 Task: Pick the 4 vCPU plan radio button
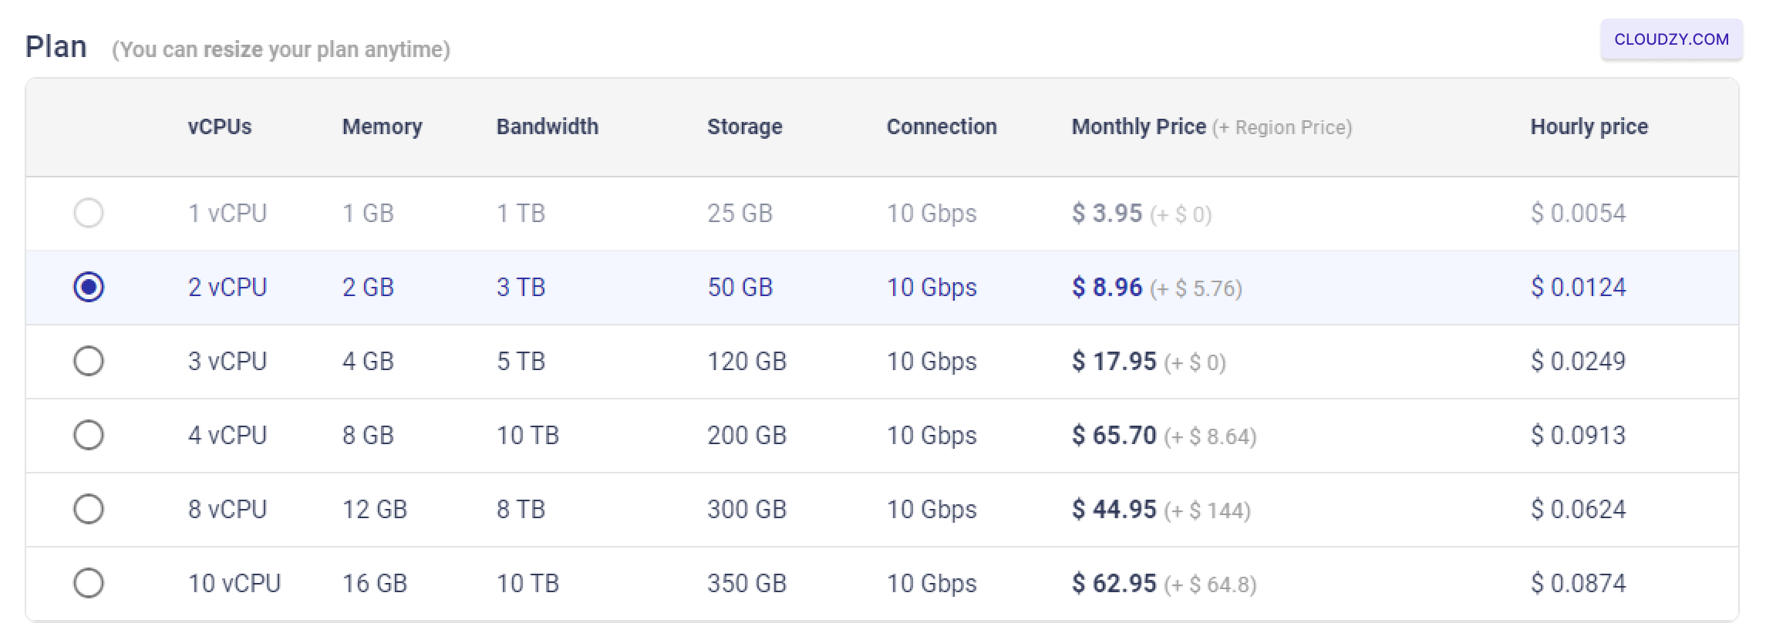pos(89,435)
